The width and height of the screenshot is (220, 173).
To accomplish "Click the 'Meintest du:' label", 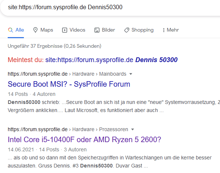I will 26,60.
